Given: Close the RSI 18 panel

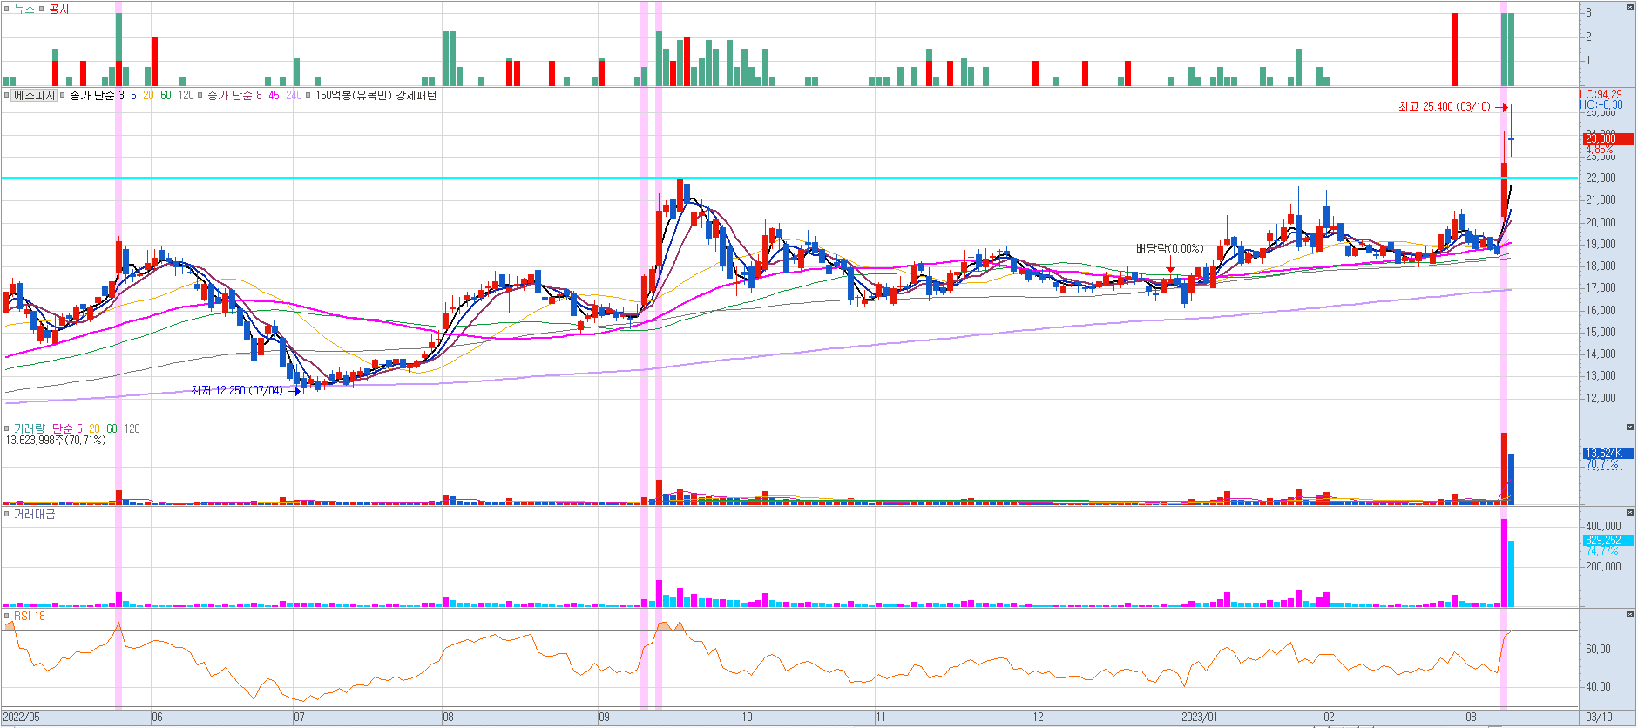Looking at the screenshot, I should pos(1630,615).
